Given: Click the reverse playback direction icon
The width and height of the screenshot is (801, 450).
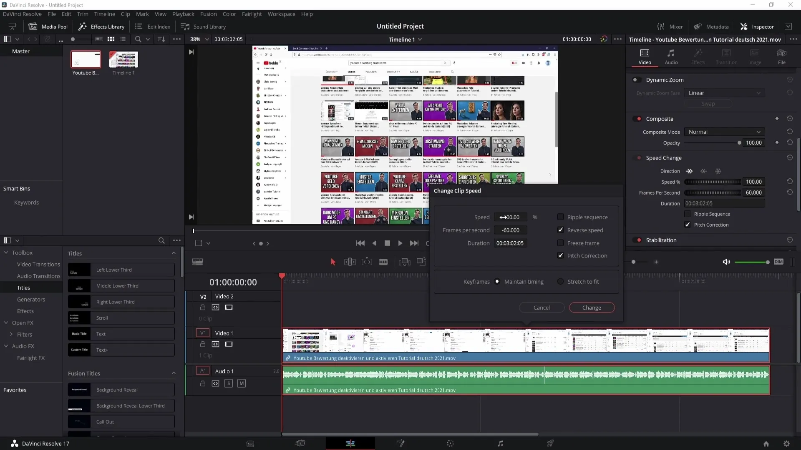Looking at the screenshot, I should pos(704,171).
